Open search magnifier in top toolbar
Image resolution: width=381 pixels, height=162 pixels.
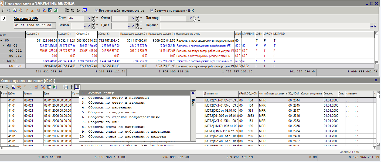click(9, 10)
